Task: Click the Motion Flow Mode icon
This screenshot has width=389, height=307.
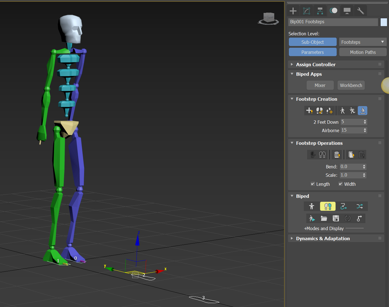Action: coord(343,207)
